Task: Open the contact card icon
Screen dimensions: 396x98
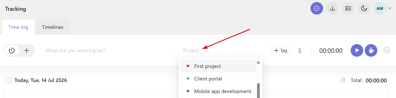Action: (348, 9)
